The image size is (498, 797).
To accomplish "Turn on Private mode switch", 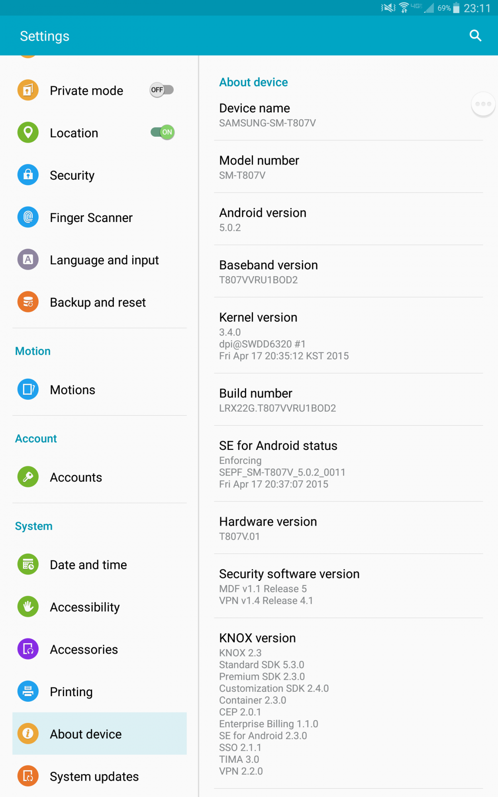I will tap(162, 90).
